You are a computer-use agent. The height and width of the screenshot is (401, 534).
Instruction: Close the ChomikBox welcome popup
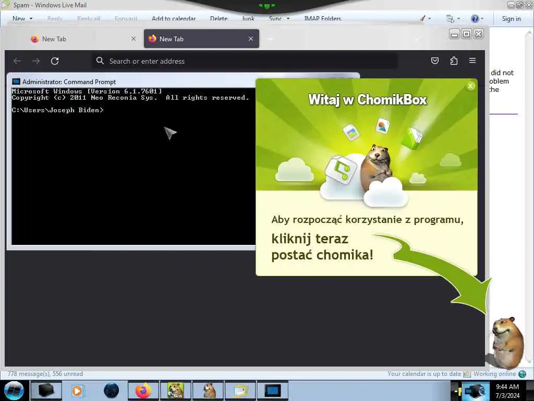coord(470,86)
